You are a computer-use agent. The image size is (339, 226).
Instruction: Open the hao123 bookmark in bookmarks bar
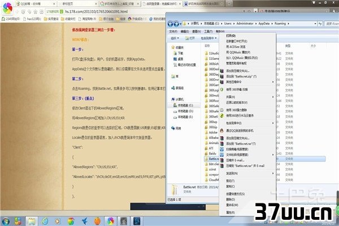(32, 19)
